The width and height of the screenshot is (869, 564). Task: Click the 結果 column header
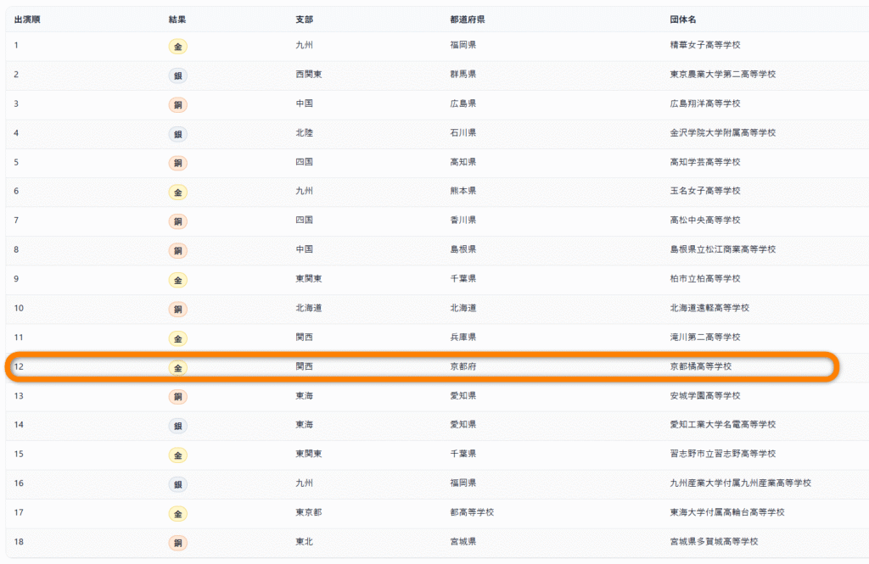point(177,20)
